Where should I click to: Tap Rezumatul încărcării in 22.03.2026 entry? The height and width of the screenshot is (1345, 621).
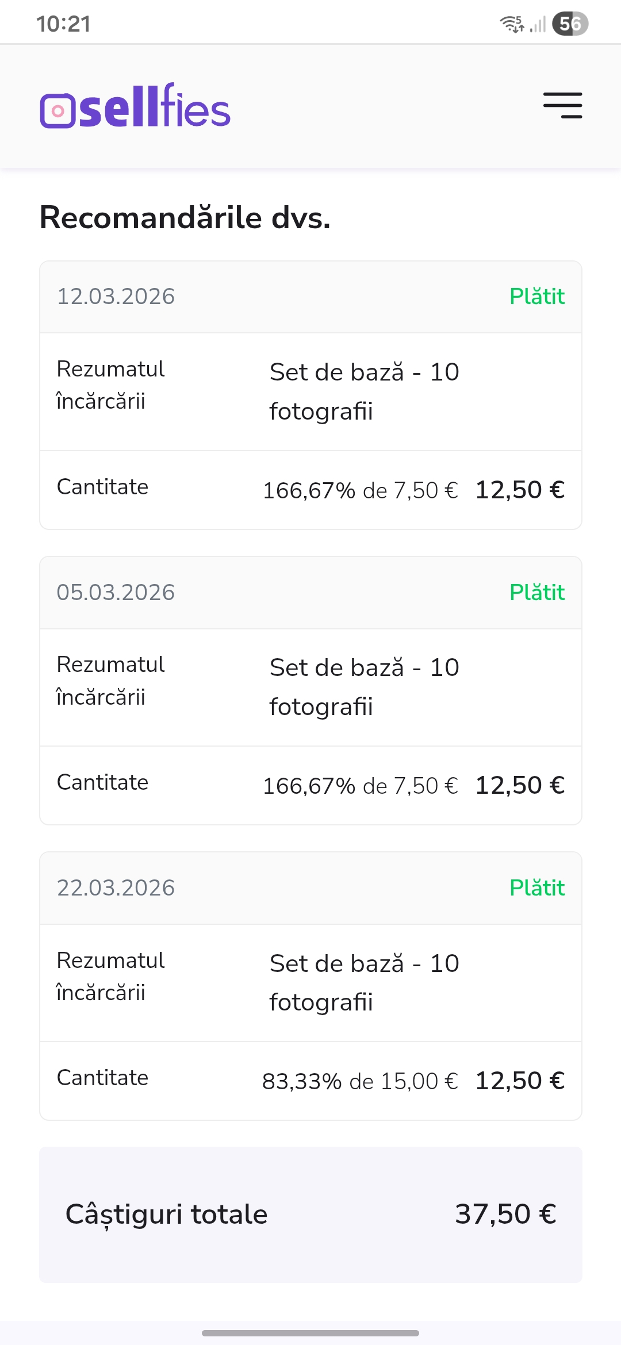(110, 977)
